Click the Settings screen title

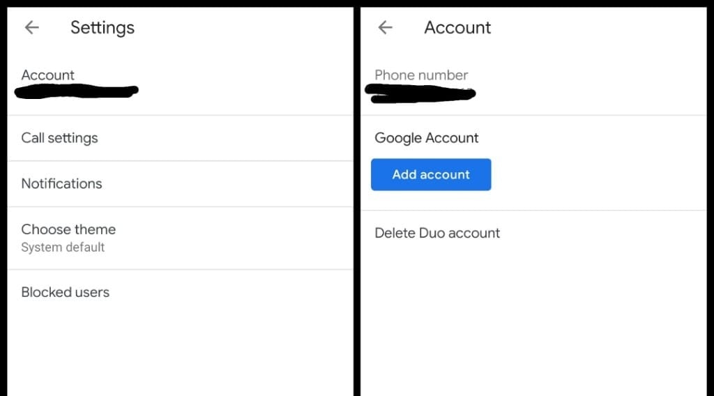pyautogui.click(x=102, y=28)
